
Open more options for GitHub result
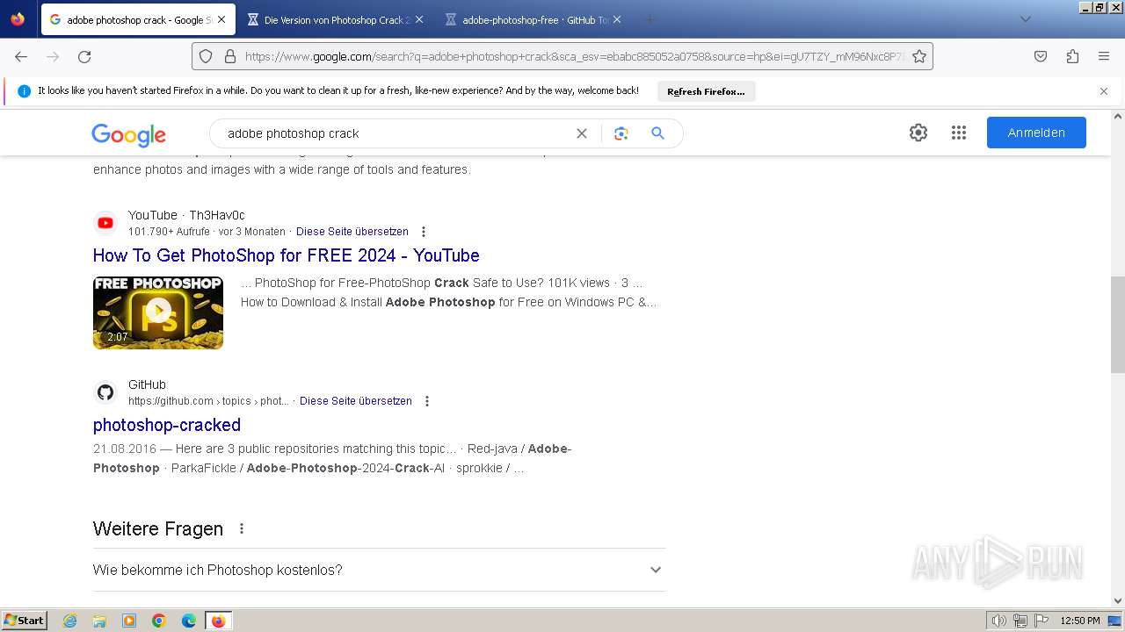[427, 401]
